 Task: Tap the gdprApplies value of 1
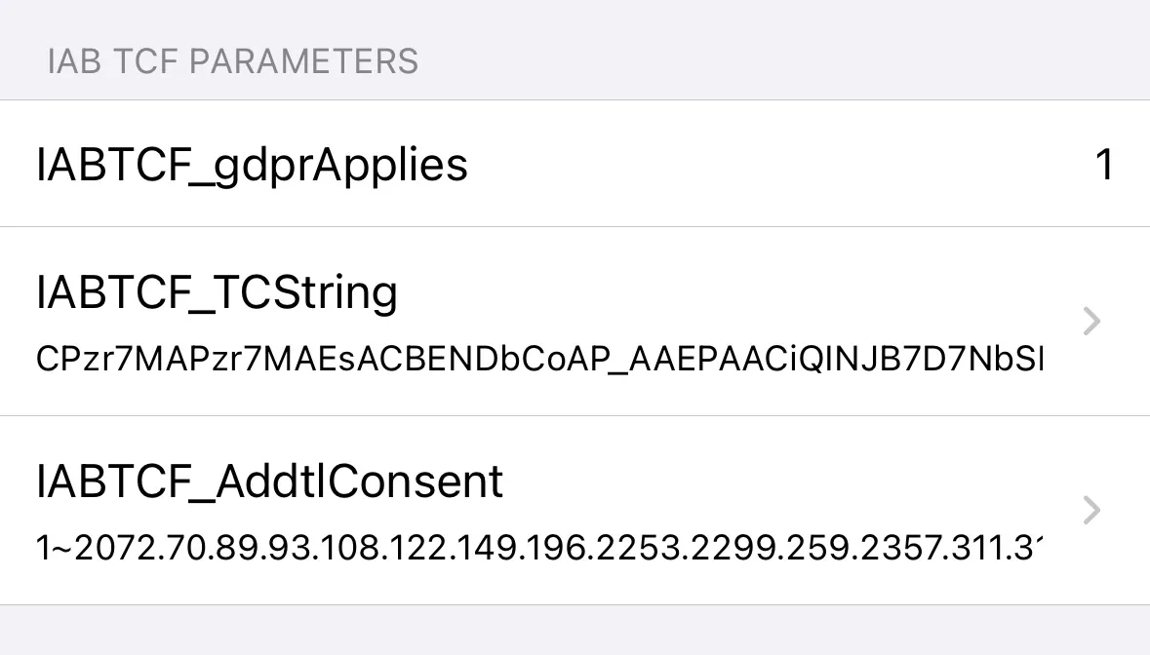tap(1105, 165)
